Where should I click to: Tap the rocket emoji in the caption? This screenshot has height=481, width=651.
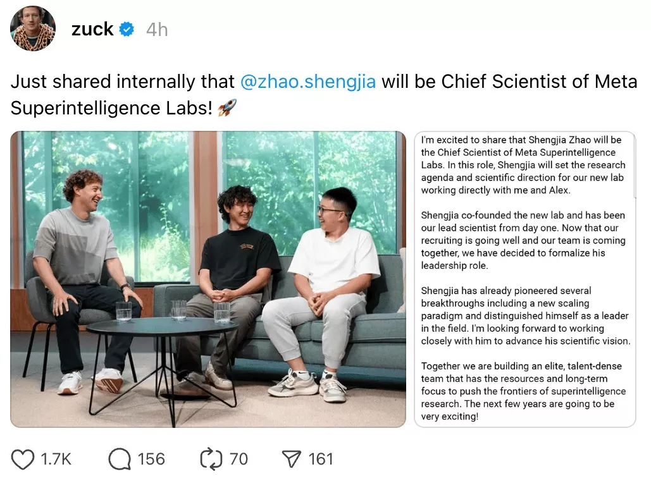228,108
